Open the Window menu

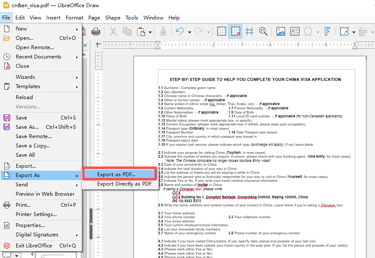coord(153,18)
